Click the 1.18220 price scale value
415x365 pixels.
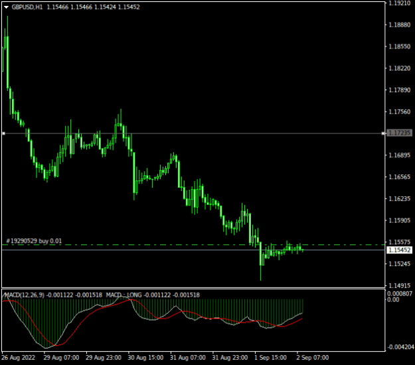[x=399, y=68]
